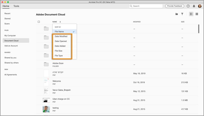Click the new folder icon
The height and width of the screenshot is (116, 204).
pos(177,14)
